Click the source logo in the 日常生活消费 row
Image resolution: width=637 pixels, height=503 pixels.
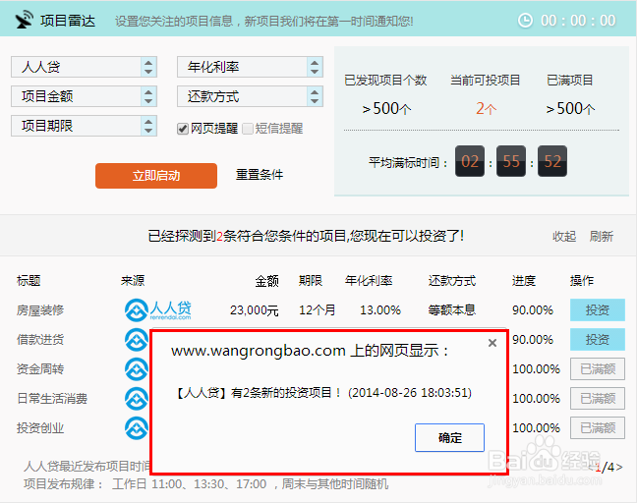pyautogui.click(x=137, y=399)
